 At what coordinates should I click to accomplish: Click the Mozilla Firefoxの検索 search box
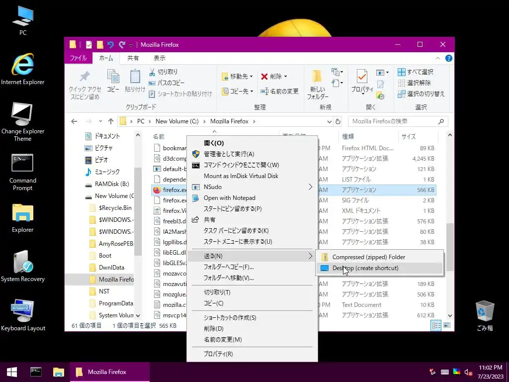click(398, 121)
